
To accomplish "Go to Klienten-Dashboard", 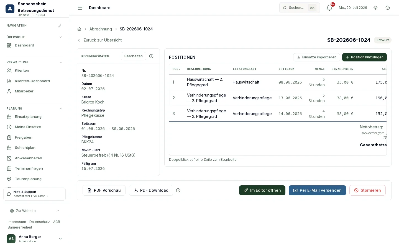I will coord(34,81).
